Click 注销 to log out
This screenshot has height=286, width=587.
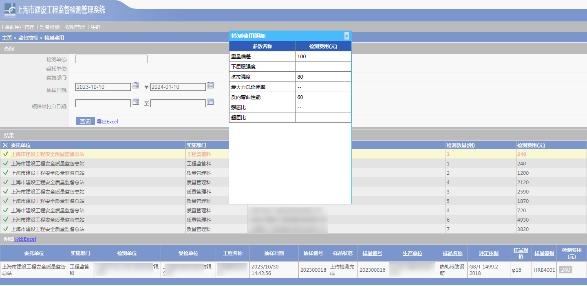pos(95,27)
